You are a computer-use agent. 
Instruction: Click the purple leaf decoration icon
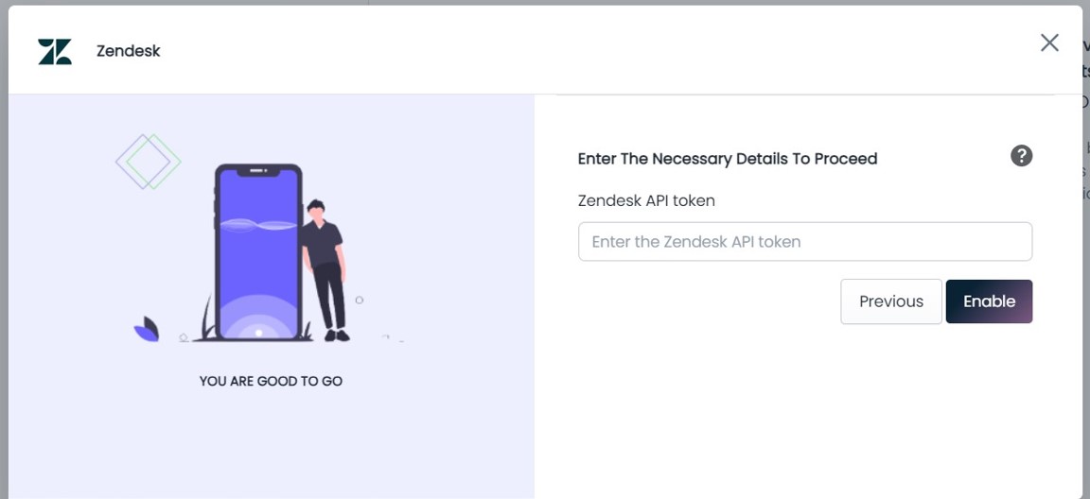coord(147,329)
